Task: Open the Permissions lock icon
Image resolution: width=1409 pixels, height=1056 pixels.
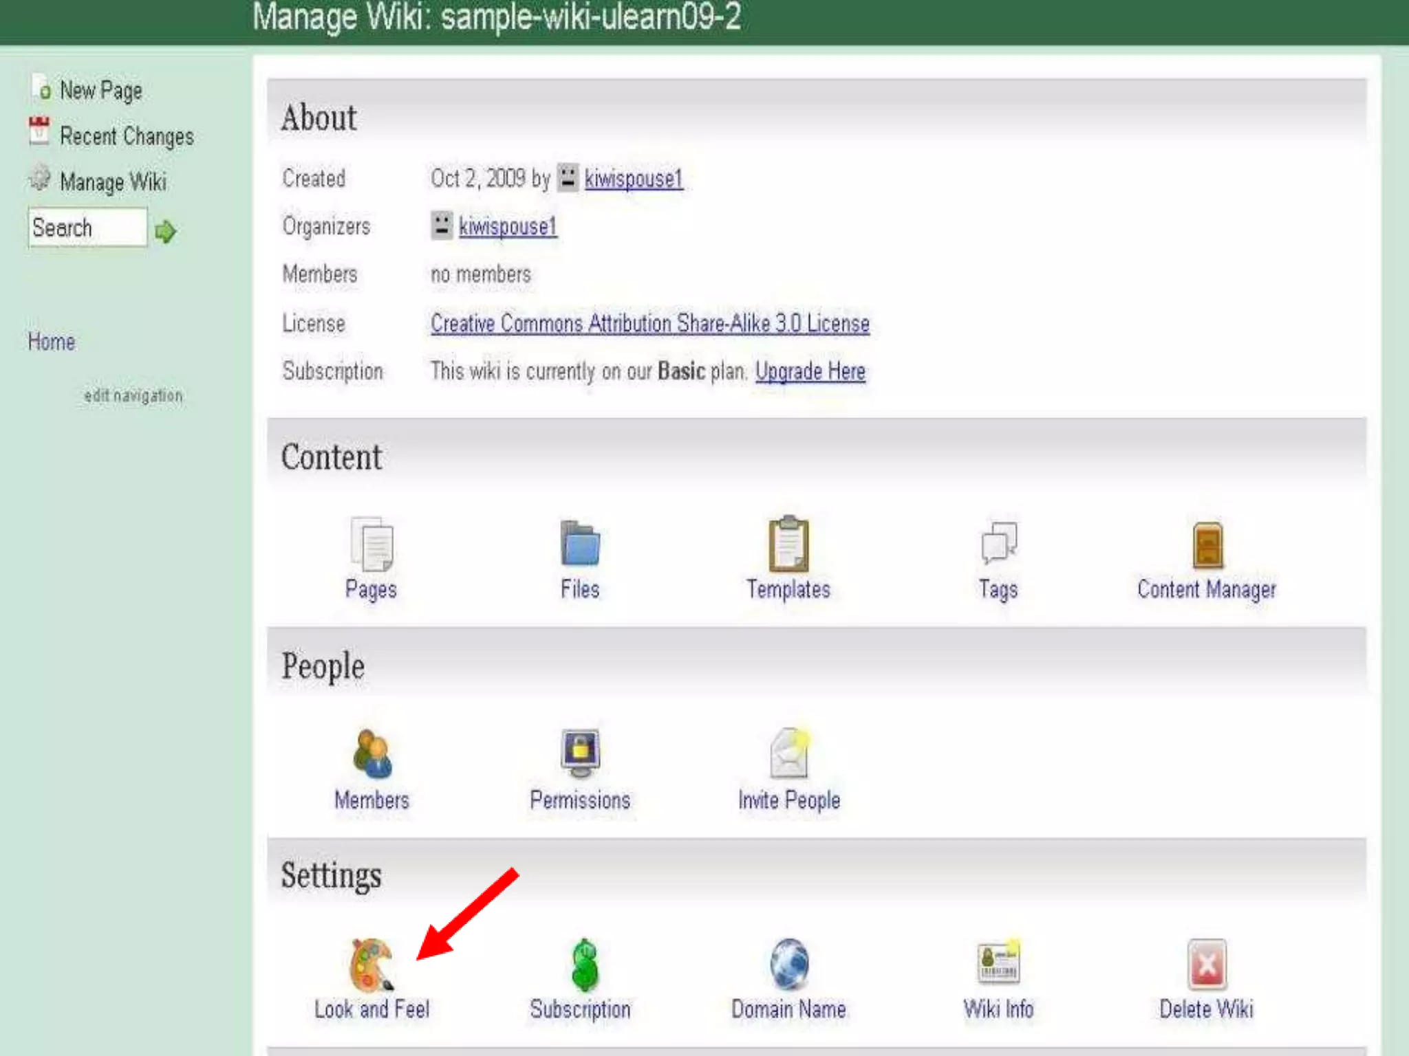Action: (x=580, y=752)
